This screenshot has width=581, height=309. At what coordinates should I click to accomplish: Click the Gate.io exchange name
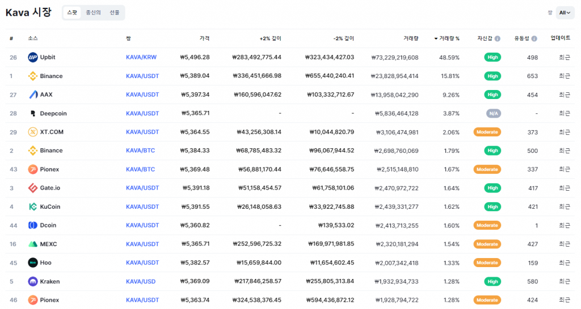(x=50, y=188)
